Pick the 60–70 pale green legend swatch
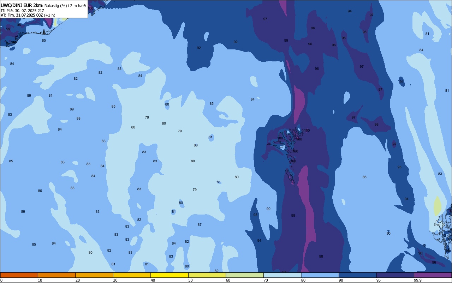Screen dimensions: 452x283 (x=245, y=275)
